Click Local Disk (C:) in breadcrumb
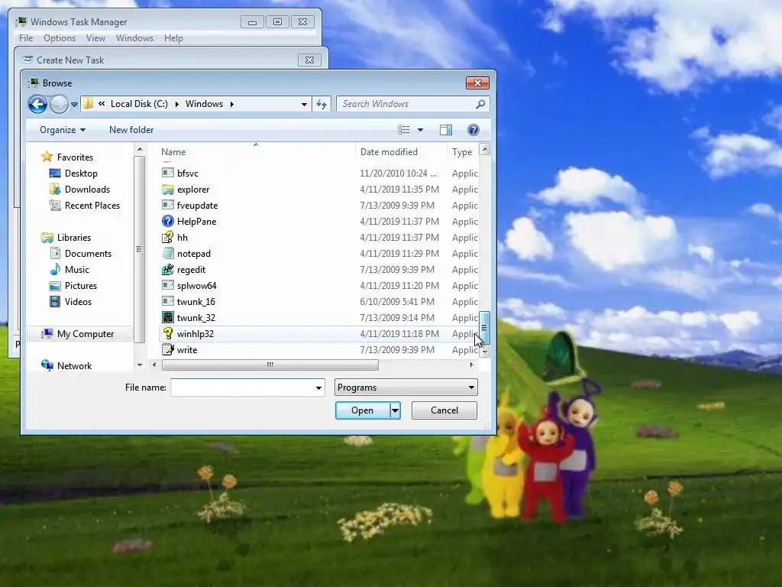Screen dimensions: 782x587 139,104
